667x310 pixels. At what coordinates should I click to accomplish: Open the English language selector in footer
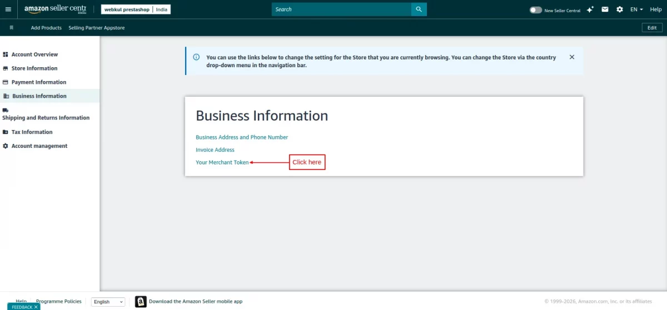point(108,302)
